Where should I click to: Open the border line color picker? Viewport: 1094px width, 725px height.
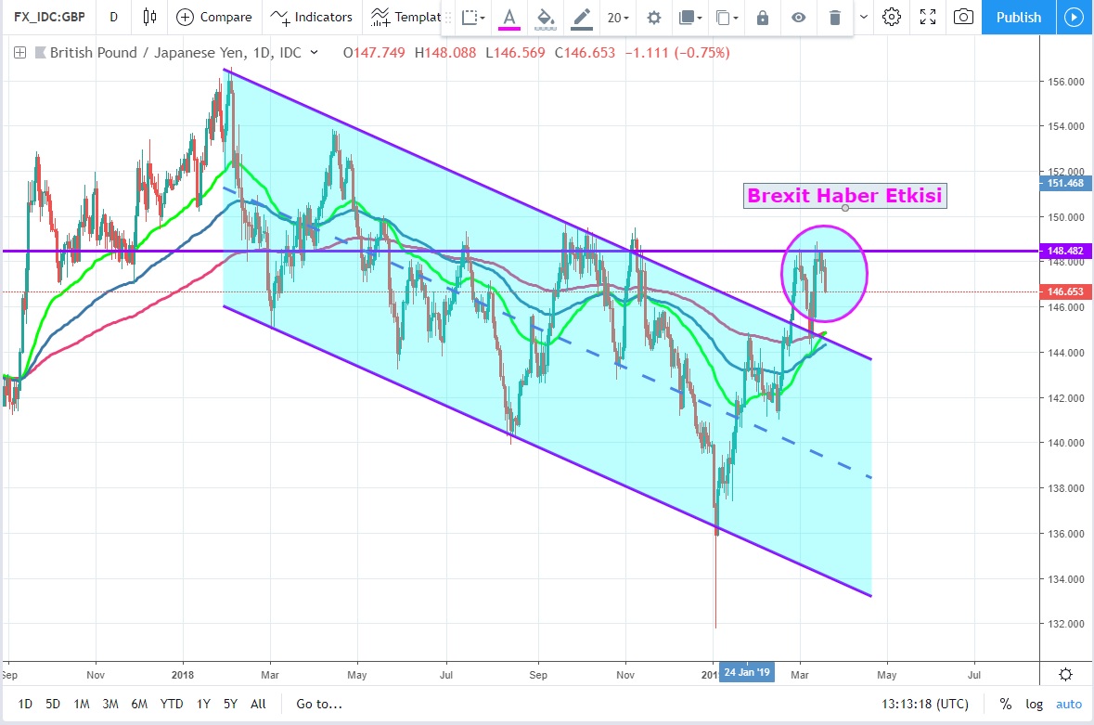pyautogui.click(x=581, y=18)
